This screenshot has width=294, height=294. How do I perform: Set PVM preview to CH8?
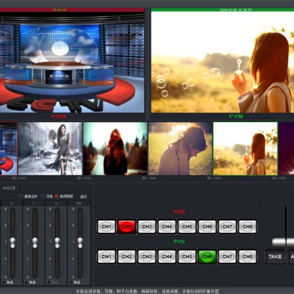247,257
